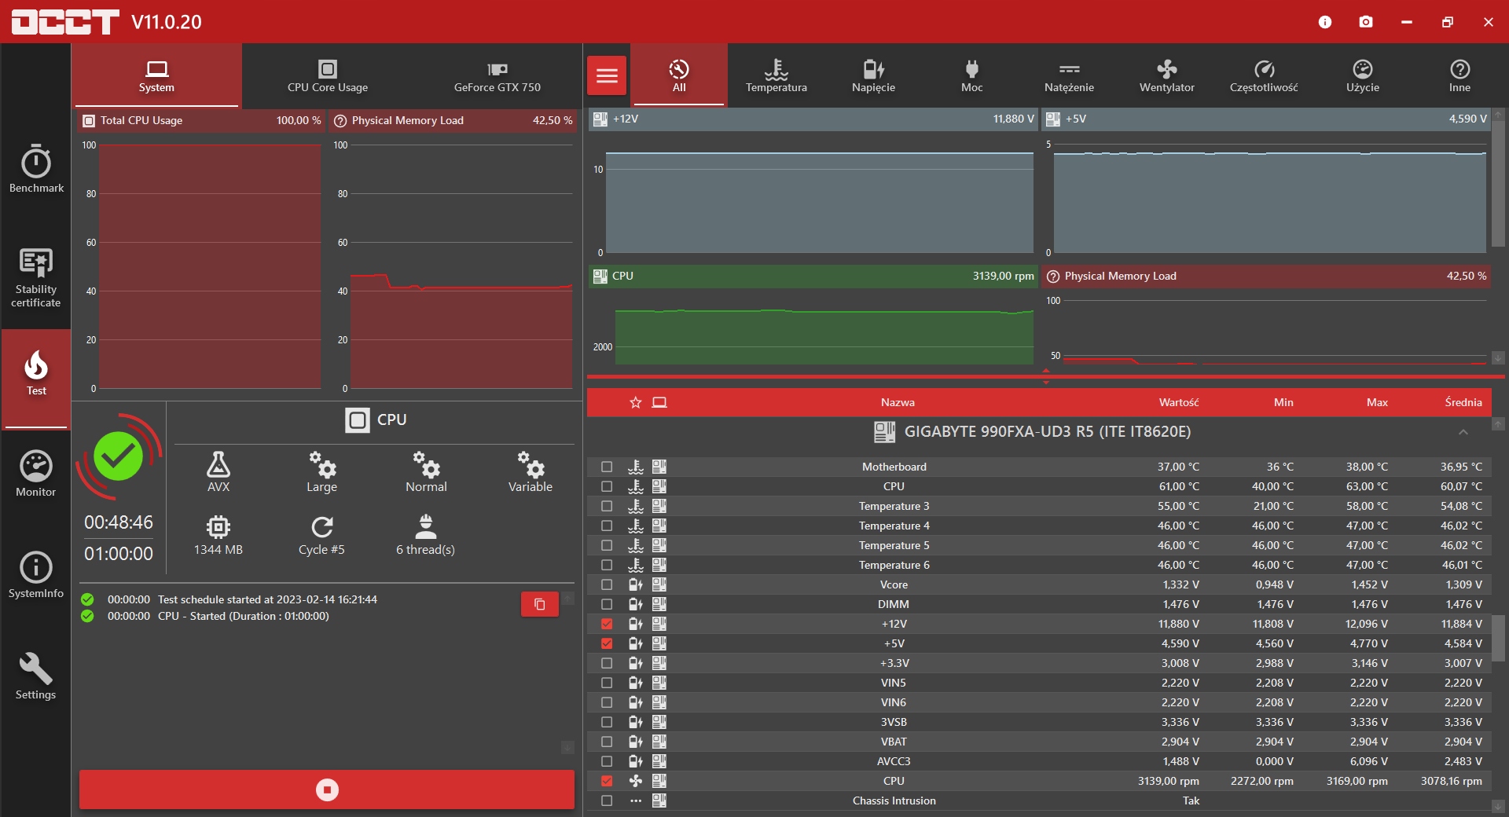Click the Cycle #5 icon
This screenshot has height=817, width=1509.
coord(321,526)
